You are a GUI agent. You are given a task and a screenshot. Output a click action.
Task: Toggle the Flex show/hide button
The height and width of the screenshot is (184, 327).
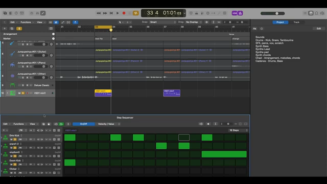point(68,22)
